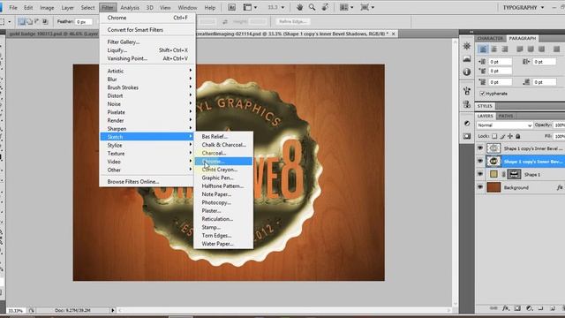
Task: Select Halftone Pattern in Sketch submenu
Action: (x=223, y=186)
